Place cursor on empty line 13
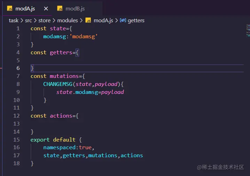The width and height of the screenshot is (250, 176). pos(137,124)
